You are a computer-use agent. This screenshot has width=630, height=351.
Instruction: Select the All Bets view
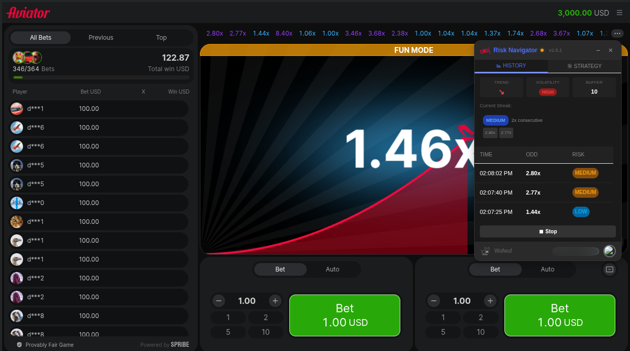(x=40, y=37)
